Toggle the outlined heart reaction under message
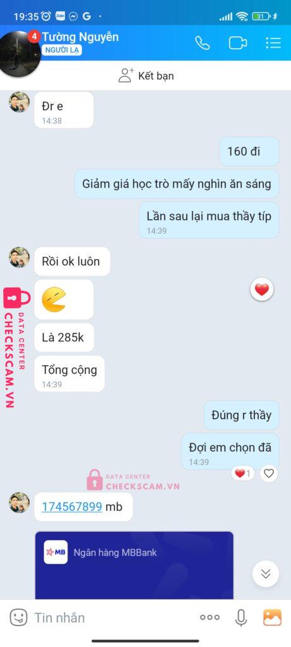The height and width of the screenshot is (647, 291). pos(269,473)
